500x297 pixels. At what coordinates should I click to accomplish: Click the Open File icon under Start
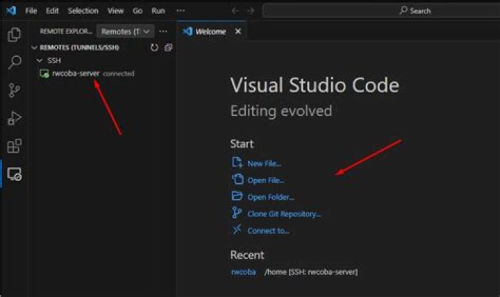(x=237, y=179)
